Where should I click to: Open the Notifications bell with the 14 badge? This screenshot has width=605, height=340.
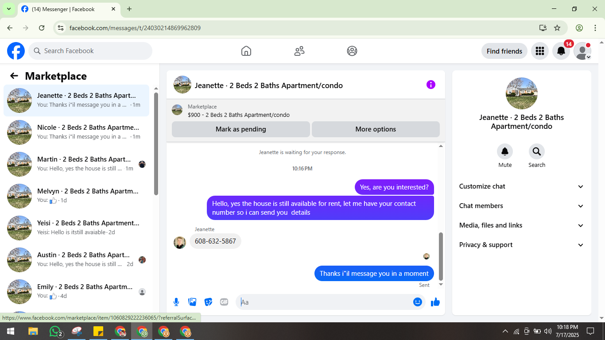(561, 51)
